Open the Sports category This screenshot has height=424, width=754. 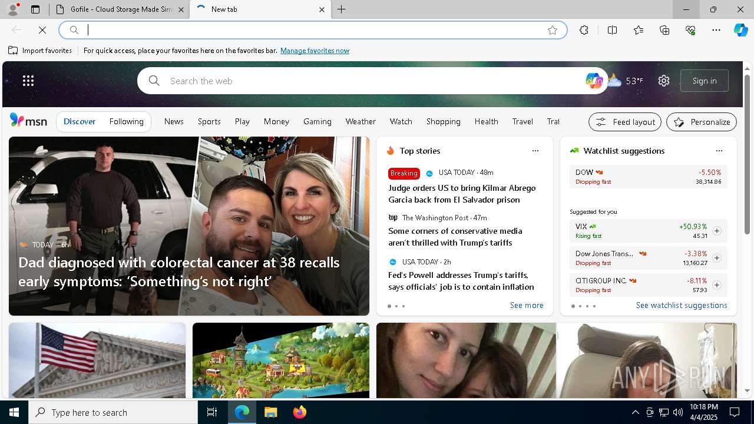(x=209, y=121)
